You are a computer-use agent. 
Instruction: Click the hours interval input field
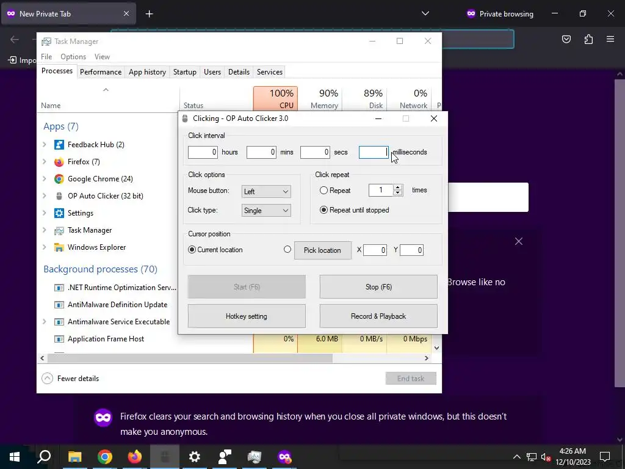point(203,152)
